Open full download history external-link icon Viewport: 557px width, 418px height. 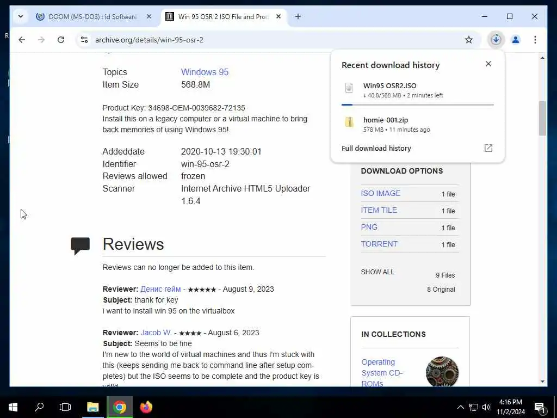(488, 148)
